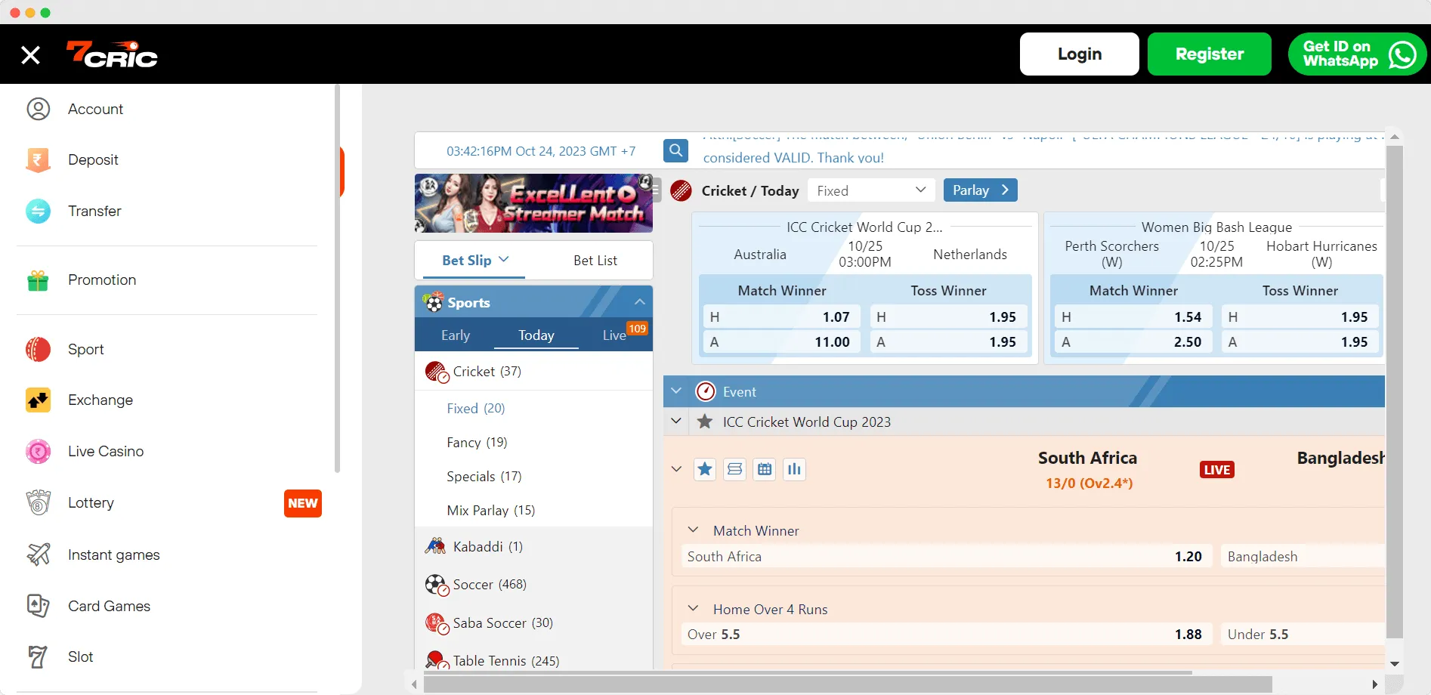Collapse ICC Cricket World Cup 2023 league chevron
This screenshot has height=695, width=1431.
[x=676, y=421]
